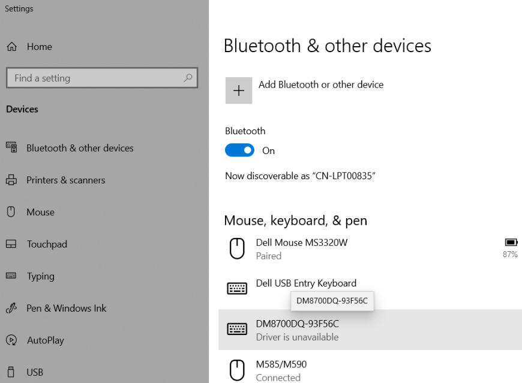Image resolution: width=522 pixels, height=383 pixels.
Task: Open Home in Settings sidebar
Action: click(40, 47)
